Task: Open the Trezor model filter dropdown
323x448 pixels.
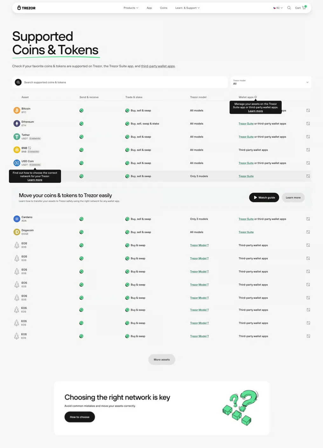Action: pos(271,82)
